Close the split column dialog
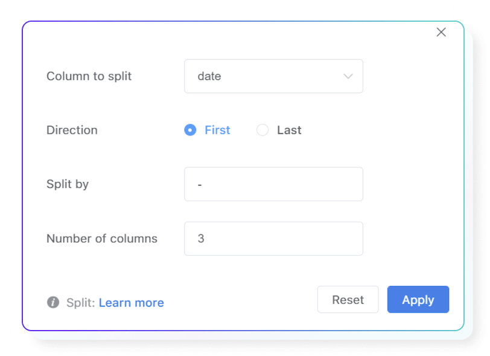 pyautogui.click(x=441, y=32)
